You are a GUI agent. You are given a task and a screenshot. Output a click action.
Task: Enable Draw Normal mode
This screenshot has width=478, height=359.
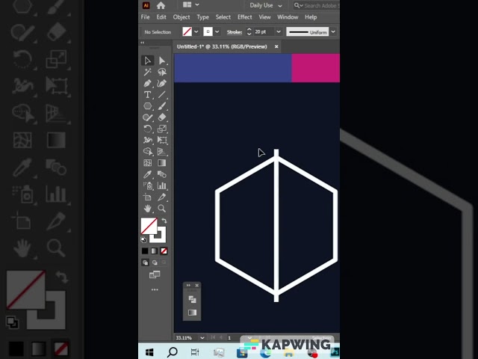pos(145,263)
